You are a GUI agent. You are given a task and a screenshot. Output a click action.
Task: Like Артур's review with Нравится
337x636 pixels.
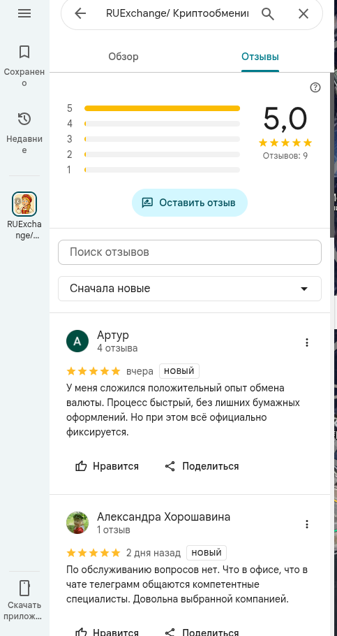(x=107, y=466)
